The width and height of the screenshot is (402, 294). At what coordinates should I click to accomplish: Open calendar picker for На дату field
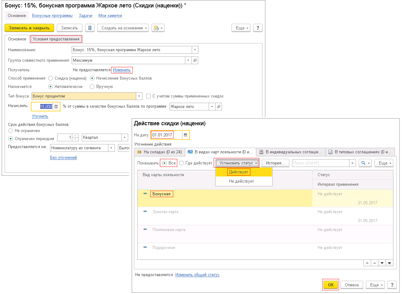(185, 135)
